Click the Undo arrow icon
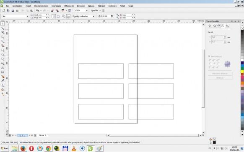Screen dimensions: 244x152 pyautogui.click(x=37, y=10)
